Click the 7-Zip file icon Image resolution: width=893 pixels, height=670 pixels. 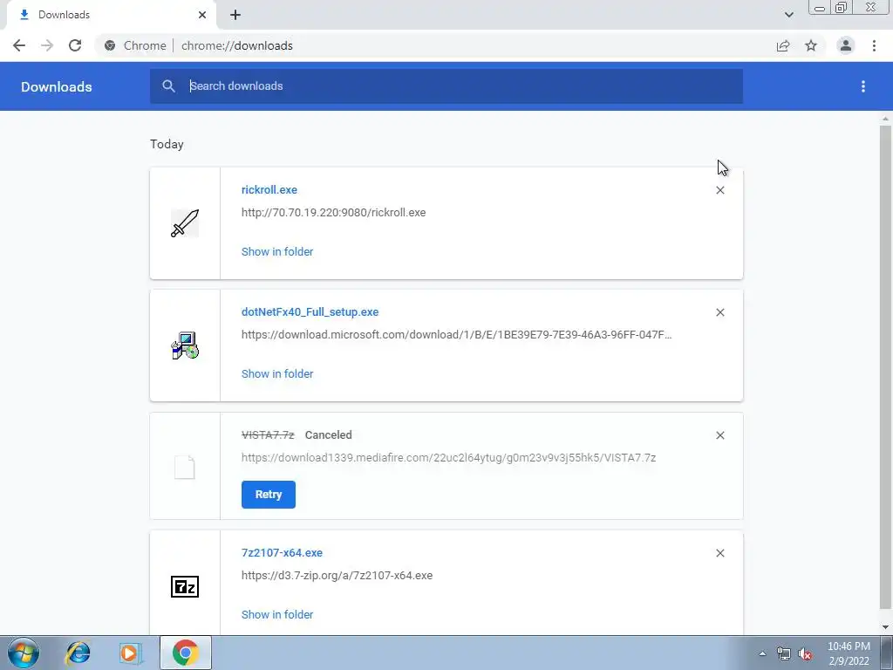pos(185,586)
